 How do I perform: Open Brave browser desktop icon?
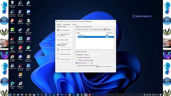click(12, 21)
